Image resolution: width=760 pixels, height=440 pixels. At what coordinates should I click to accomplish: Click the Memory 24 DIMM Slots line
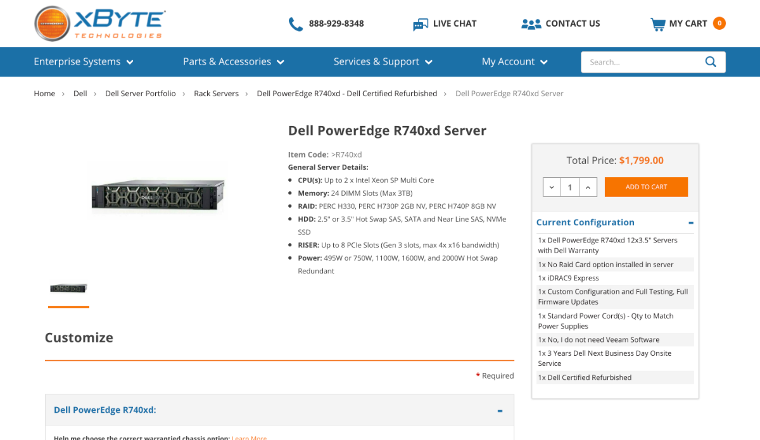355,193
